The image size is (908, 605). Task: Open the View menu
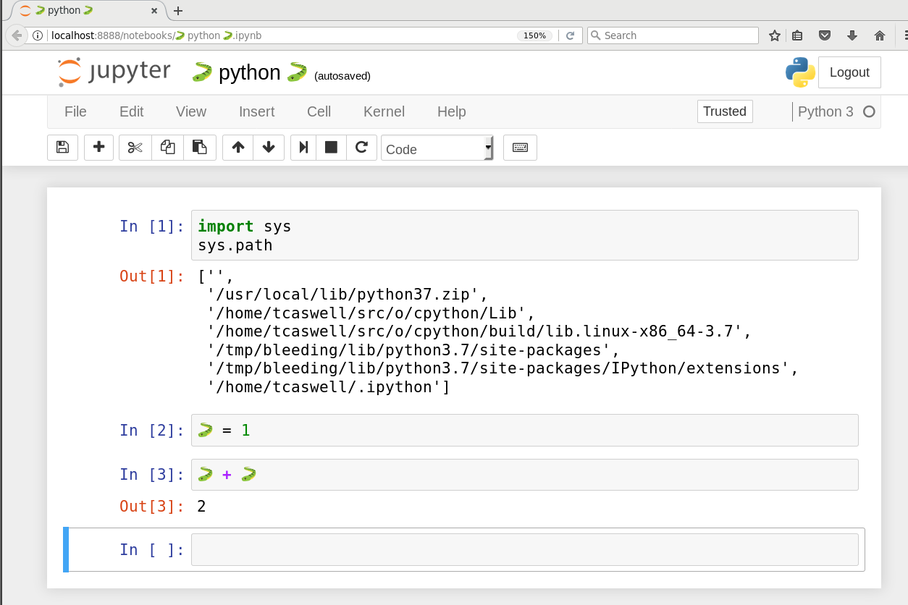pyautogui.click(x=191, y=111)
